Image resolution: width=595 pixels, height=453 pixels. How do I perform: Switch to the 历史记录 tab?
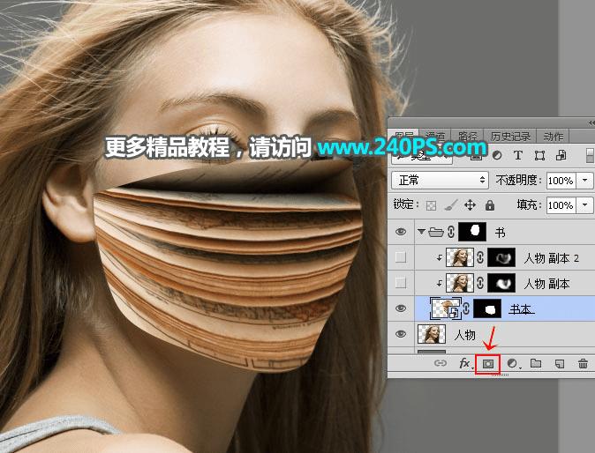point(510,136)
